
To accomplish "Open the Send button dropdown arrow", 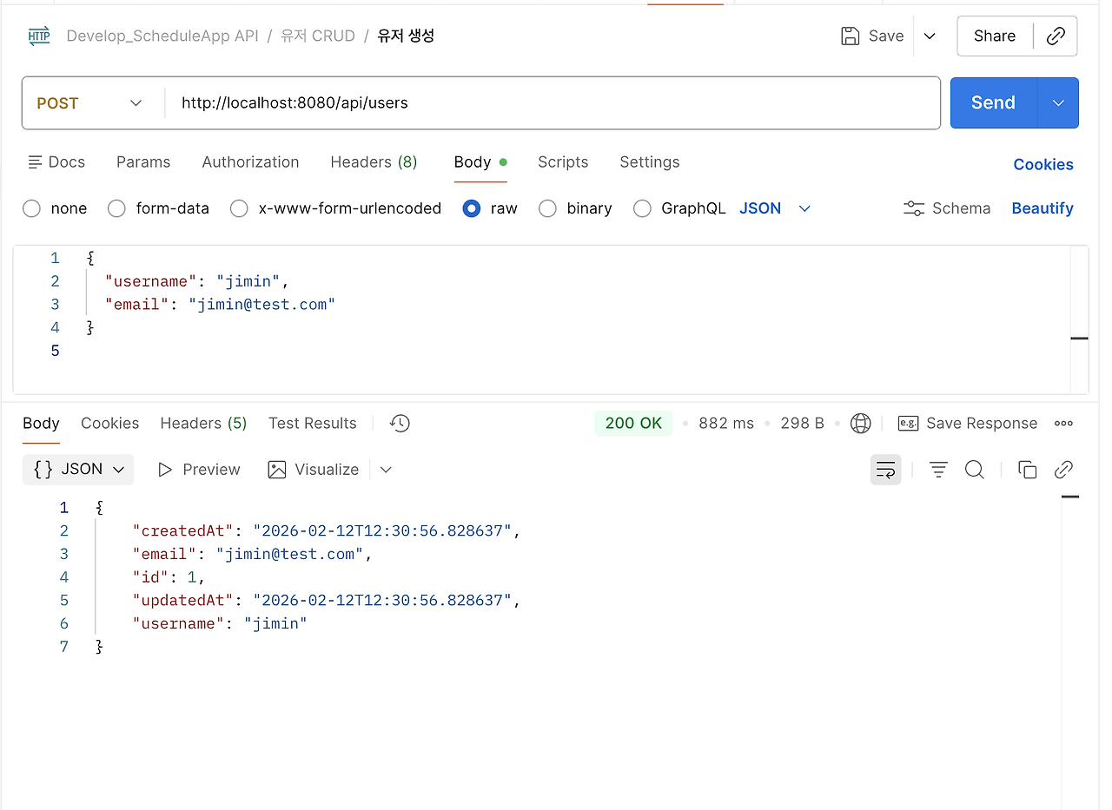I will pos(1058,102).
